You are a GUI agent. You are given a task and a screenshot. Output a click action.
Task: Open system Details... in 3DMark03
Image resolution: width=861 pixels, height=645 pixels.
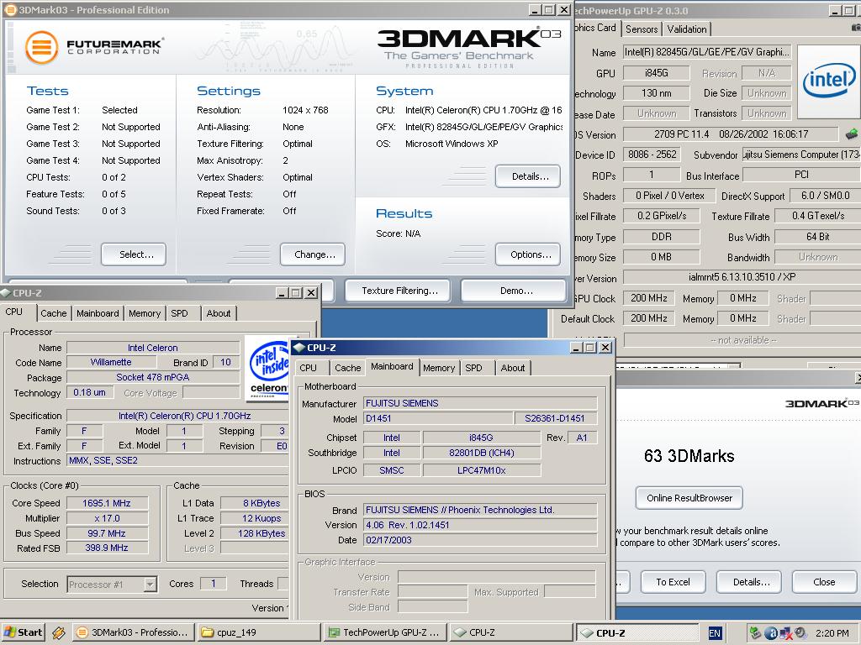click(528, 176)
